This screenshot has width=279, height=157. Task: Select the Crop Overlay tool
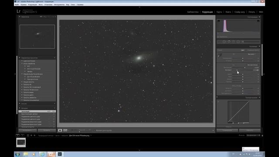[219, 42]
